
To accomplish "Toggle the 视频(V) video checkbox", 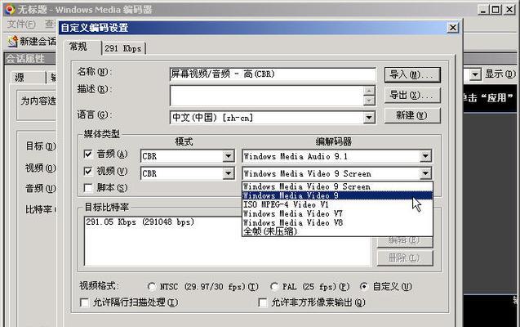I will tap(88, 172).
